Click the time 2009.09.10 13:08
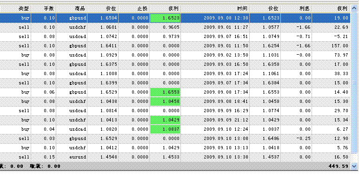Image resolution: width=359 pixels, height=178 pixels. (226, 139)
